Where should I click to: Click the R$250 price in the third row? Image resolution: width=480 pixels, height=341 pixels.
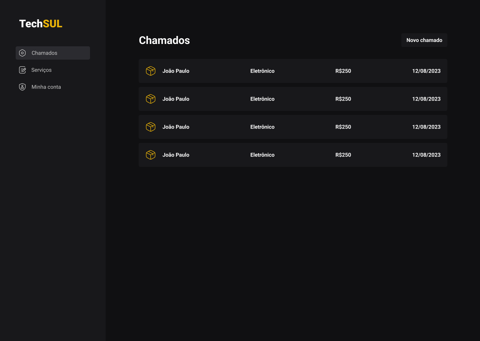click(x=343, y=127)
